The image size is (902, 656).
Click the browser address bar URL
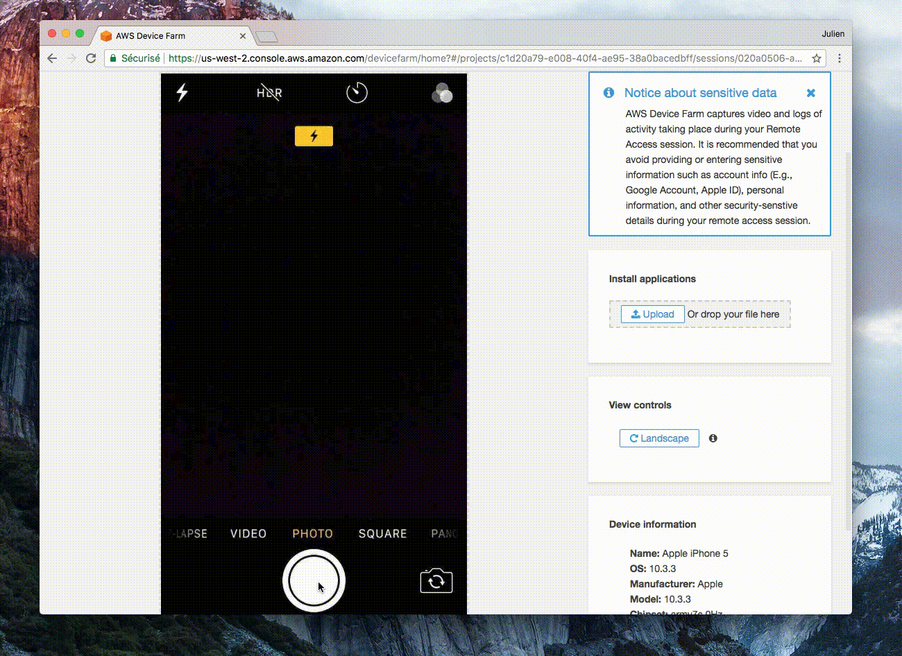(x=485, y=58)
